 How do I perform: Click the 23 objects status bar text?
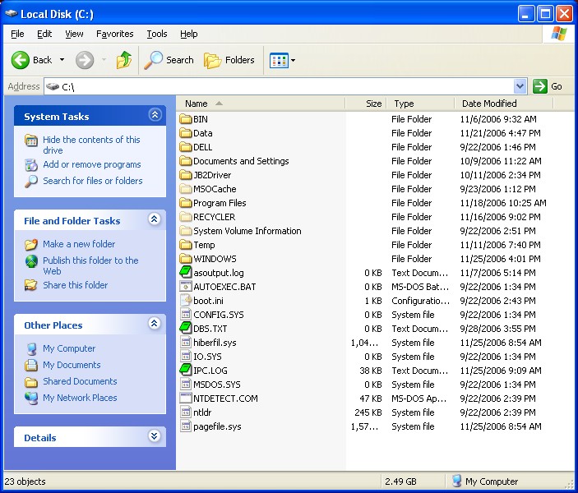(x=25, y=481)
